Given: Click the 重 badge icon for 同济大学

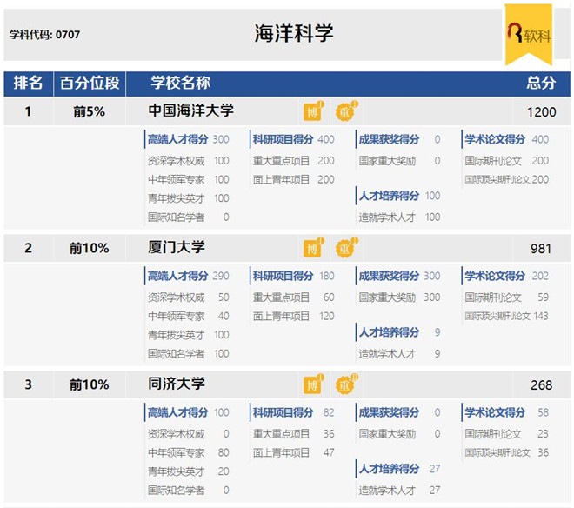Looking at the screenshot, I should click(x=346, y=384).
